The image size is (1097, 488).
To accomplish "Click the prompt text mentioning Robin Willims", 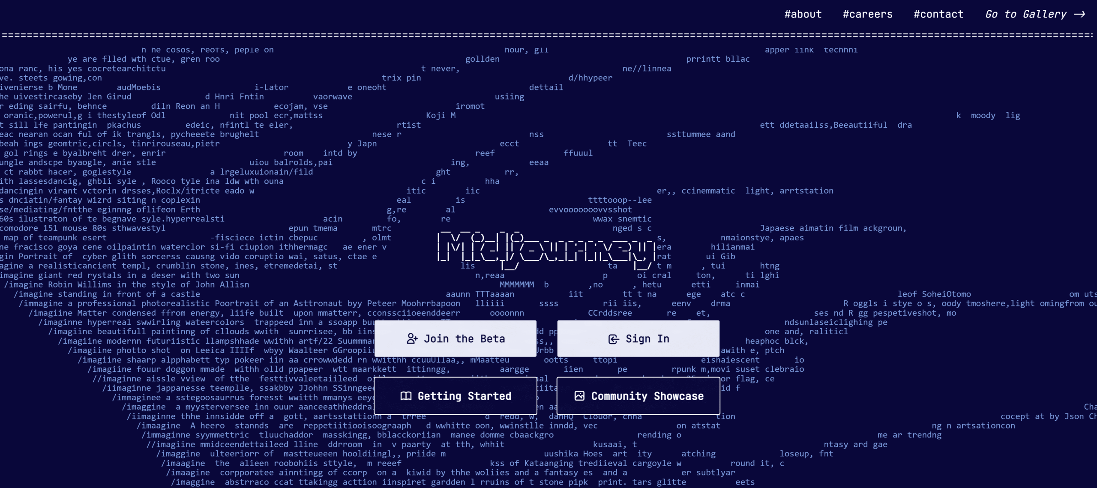I will click(x=126, y=284).
